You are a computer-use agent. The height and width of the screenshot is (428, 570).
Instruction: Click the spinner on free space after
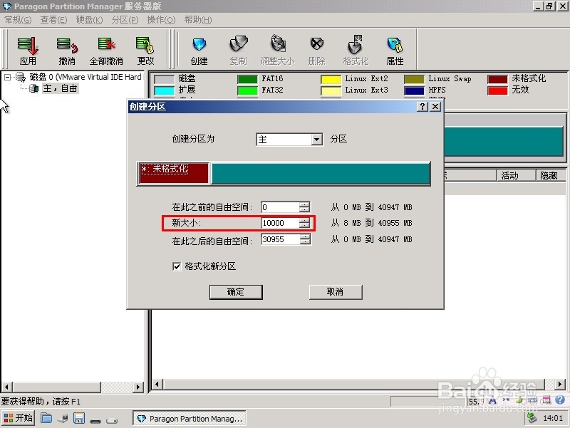(305, 239)
